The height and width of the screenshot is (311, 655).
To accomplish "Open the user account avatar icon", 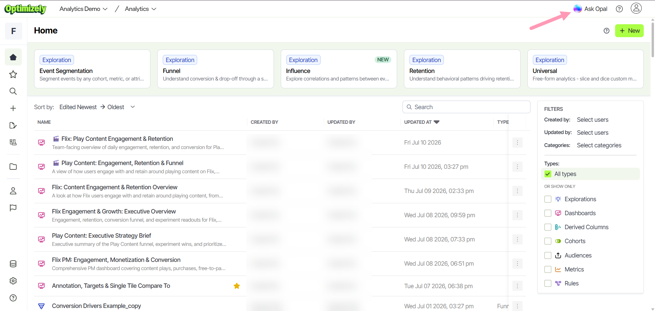I will pos(636,8).
